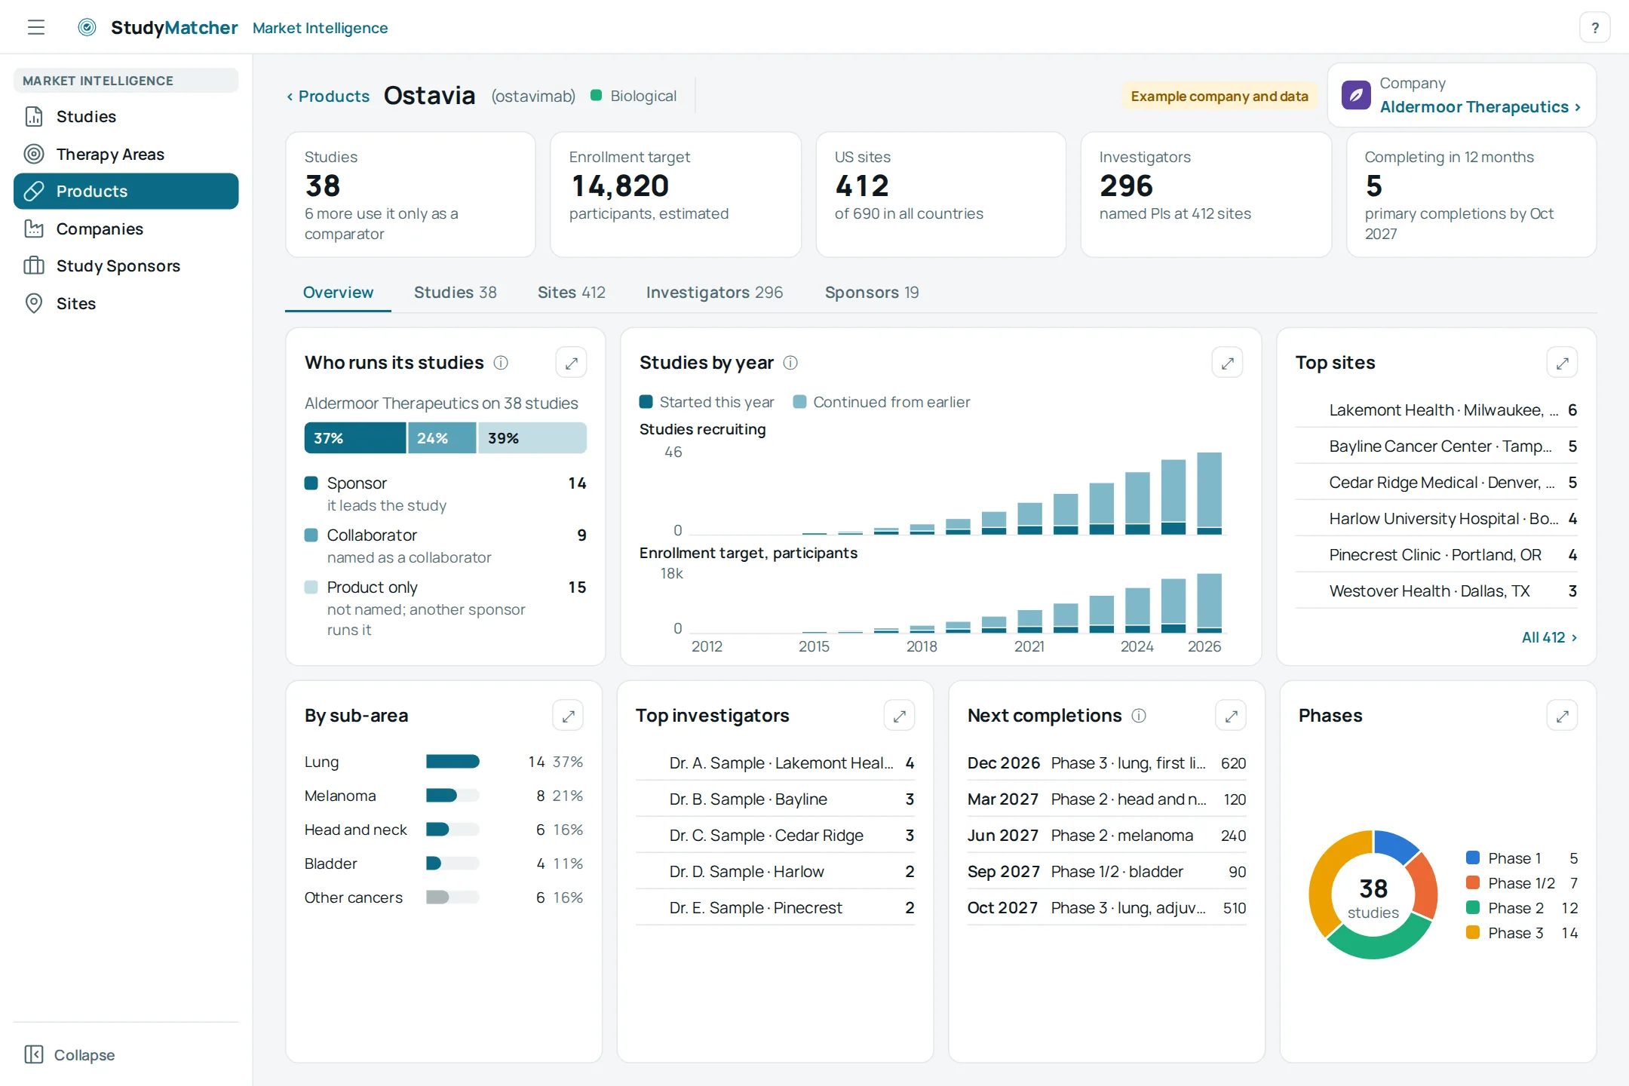Click the Collapse sidebar icon
This screenshot has width=1629, height=1086.
[34, 1054]
